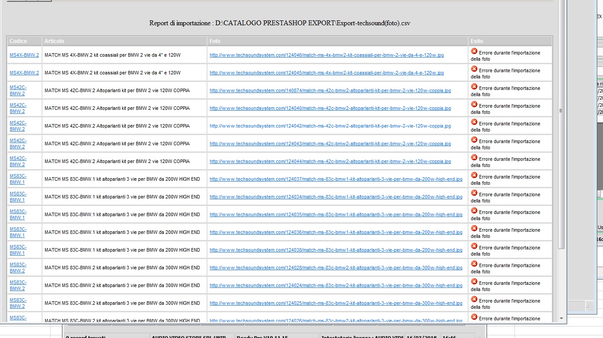Open photo link numbered 124046
Image resolution: width=603 pixels, height=338 pixels.
point(326,55)
